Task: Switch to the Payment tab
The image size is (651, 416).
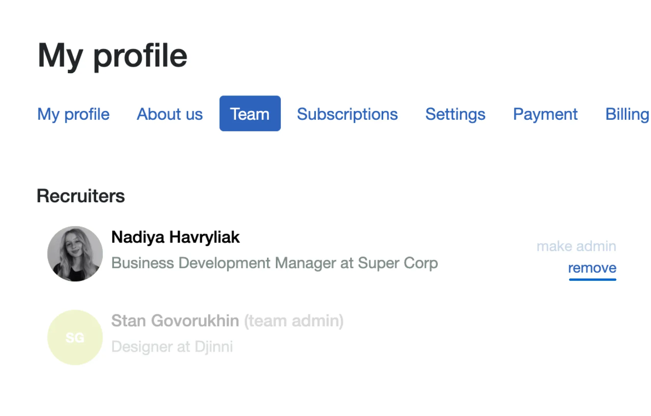Action: (545, 114)
